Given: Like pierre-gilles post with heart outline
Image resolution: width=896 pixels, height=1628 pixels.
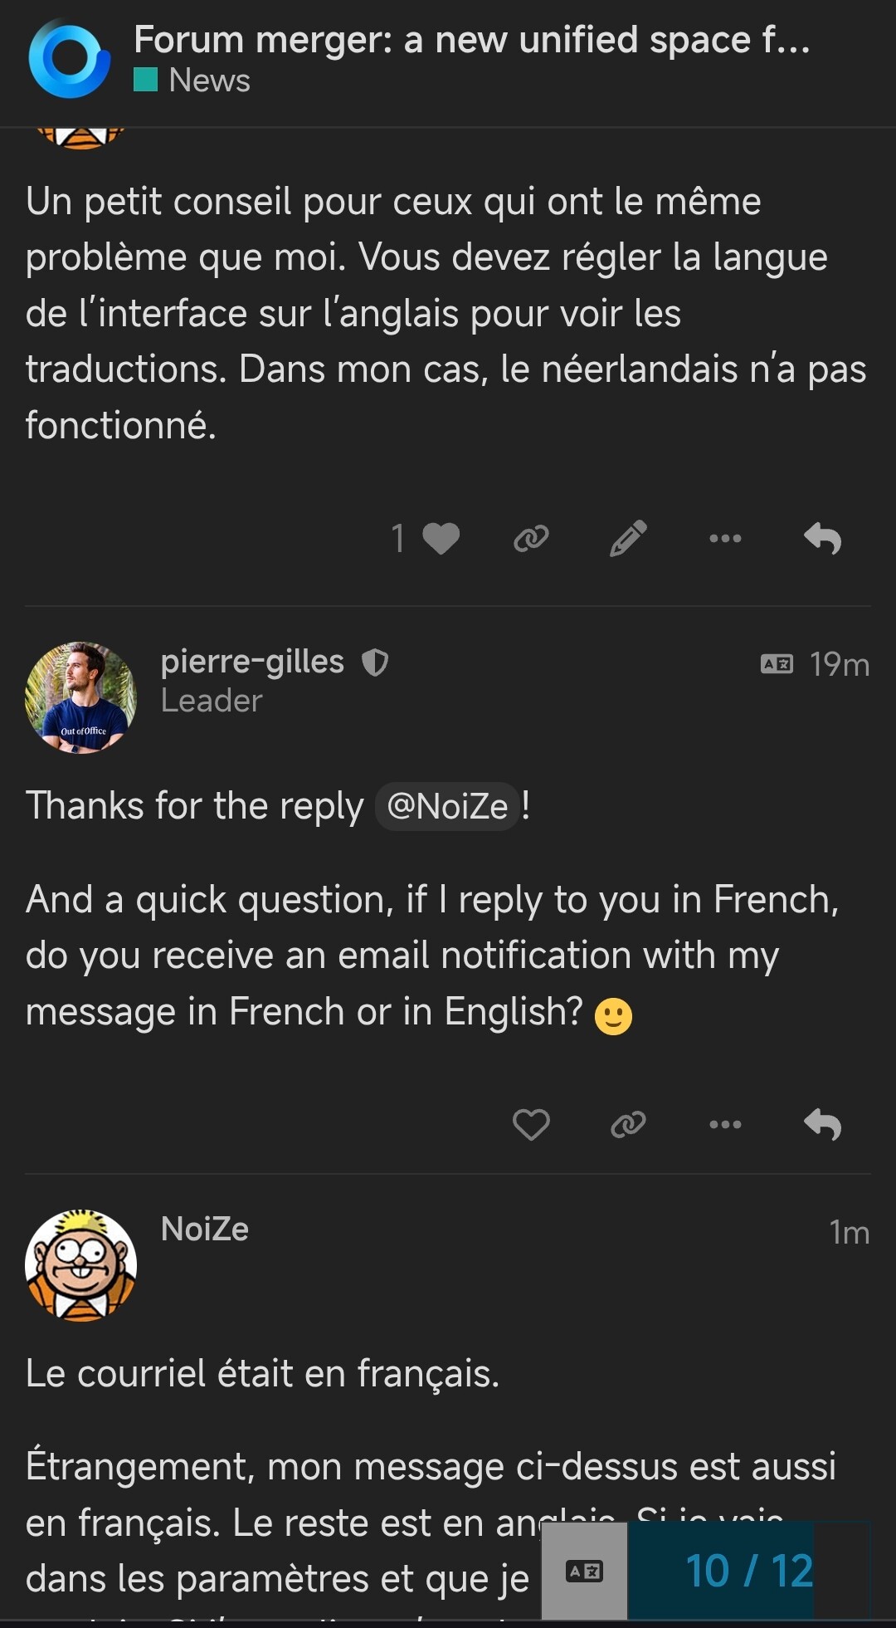Looking at the screenshot, I should tap(531, 1125).
